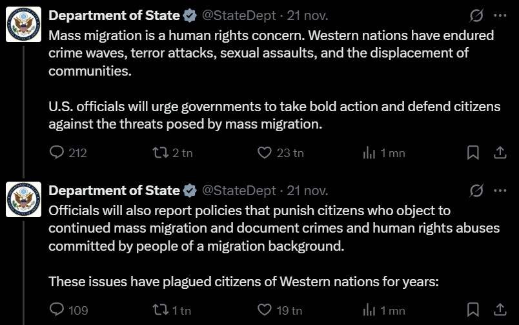Viewport: 519px width, 325px height.
Task: Bookmark the first Department of State tweet
Action: [x=473, y=152]
